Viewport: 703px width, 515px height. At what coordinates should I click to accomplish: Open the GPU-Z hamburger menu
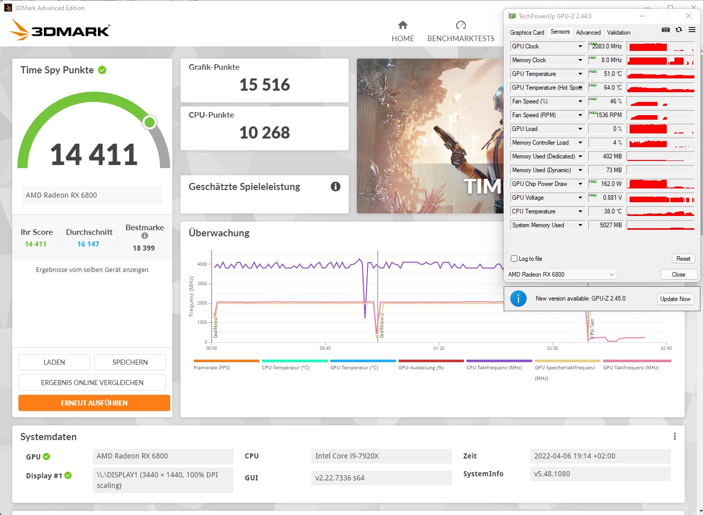(x=692, y=30)
